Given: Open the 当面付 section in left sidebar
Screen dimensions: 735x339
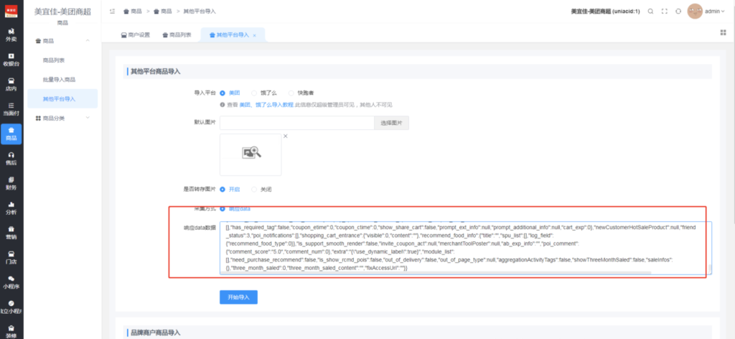Looking at the screenshot, I should coord(11,109).
